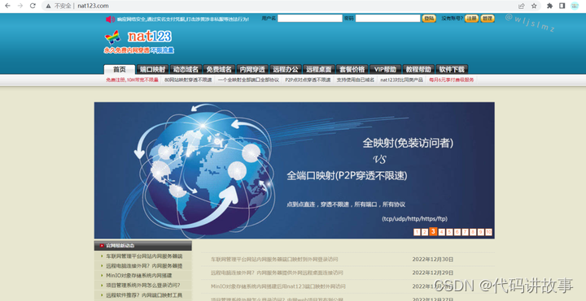The width and height of the screenshot is (586, 301).
Task: Jump to banner slide 10
Action: pyautogui.click(x=489, y=233)
